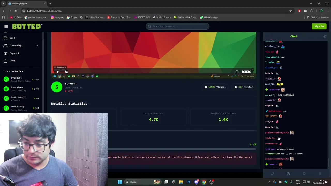
Task: Click chat username CaluCroft
Action: click(x=274, y=90)
